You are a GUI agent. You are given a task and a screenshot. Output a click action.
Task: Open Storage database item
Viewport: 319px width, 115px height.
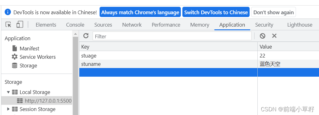[x=24, y=66]
